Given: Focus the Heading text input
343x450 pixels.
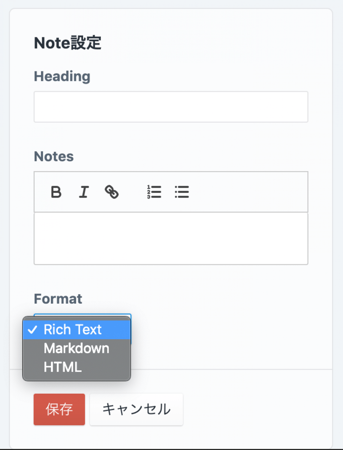Looking at the screenshot, I should click(x=171, y=106).
